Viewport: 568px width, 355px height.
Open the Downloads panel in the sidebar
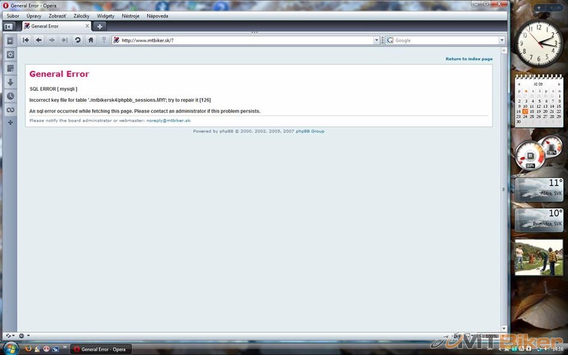click(10, 82)
